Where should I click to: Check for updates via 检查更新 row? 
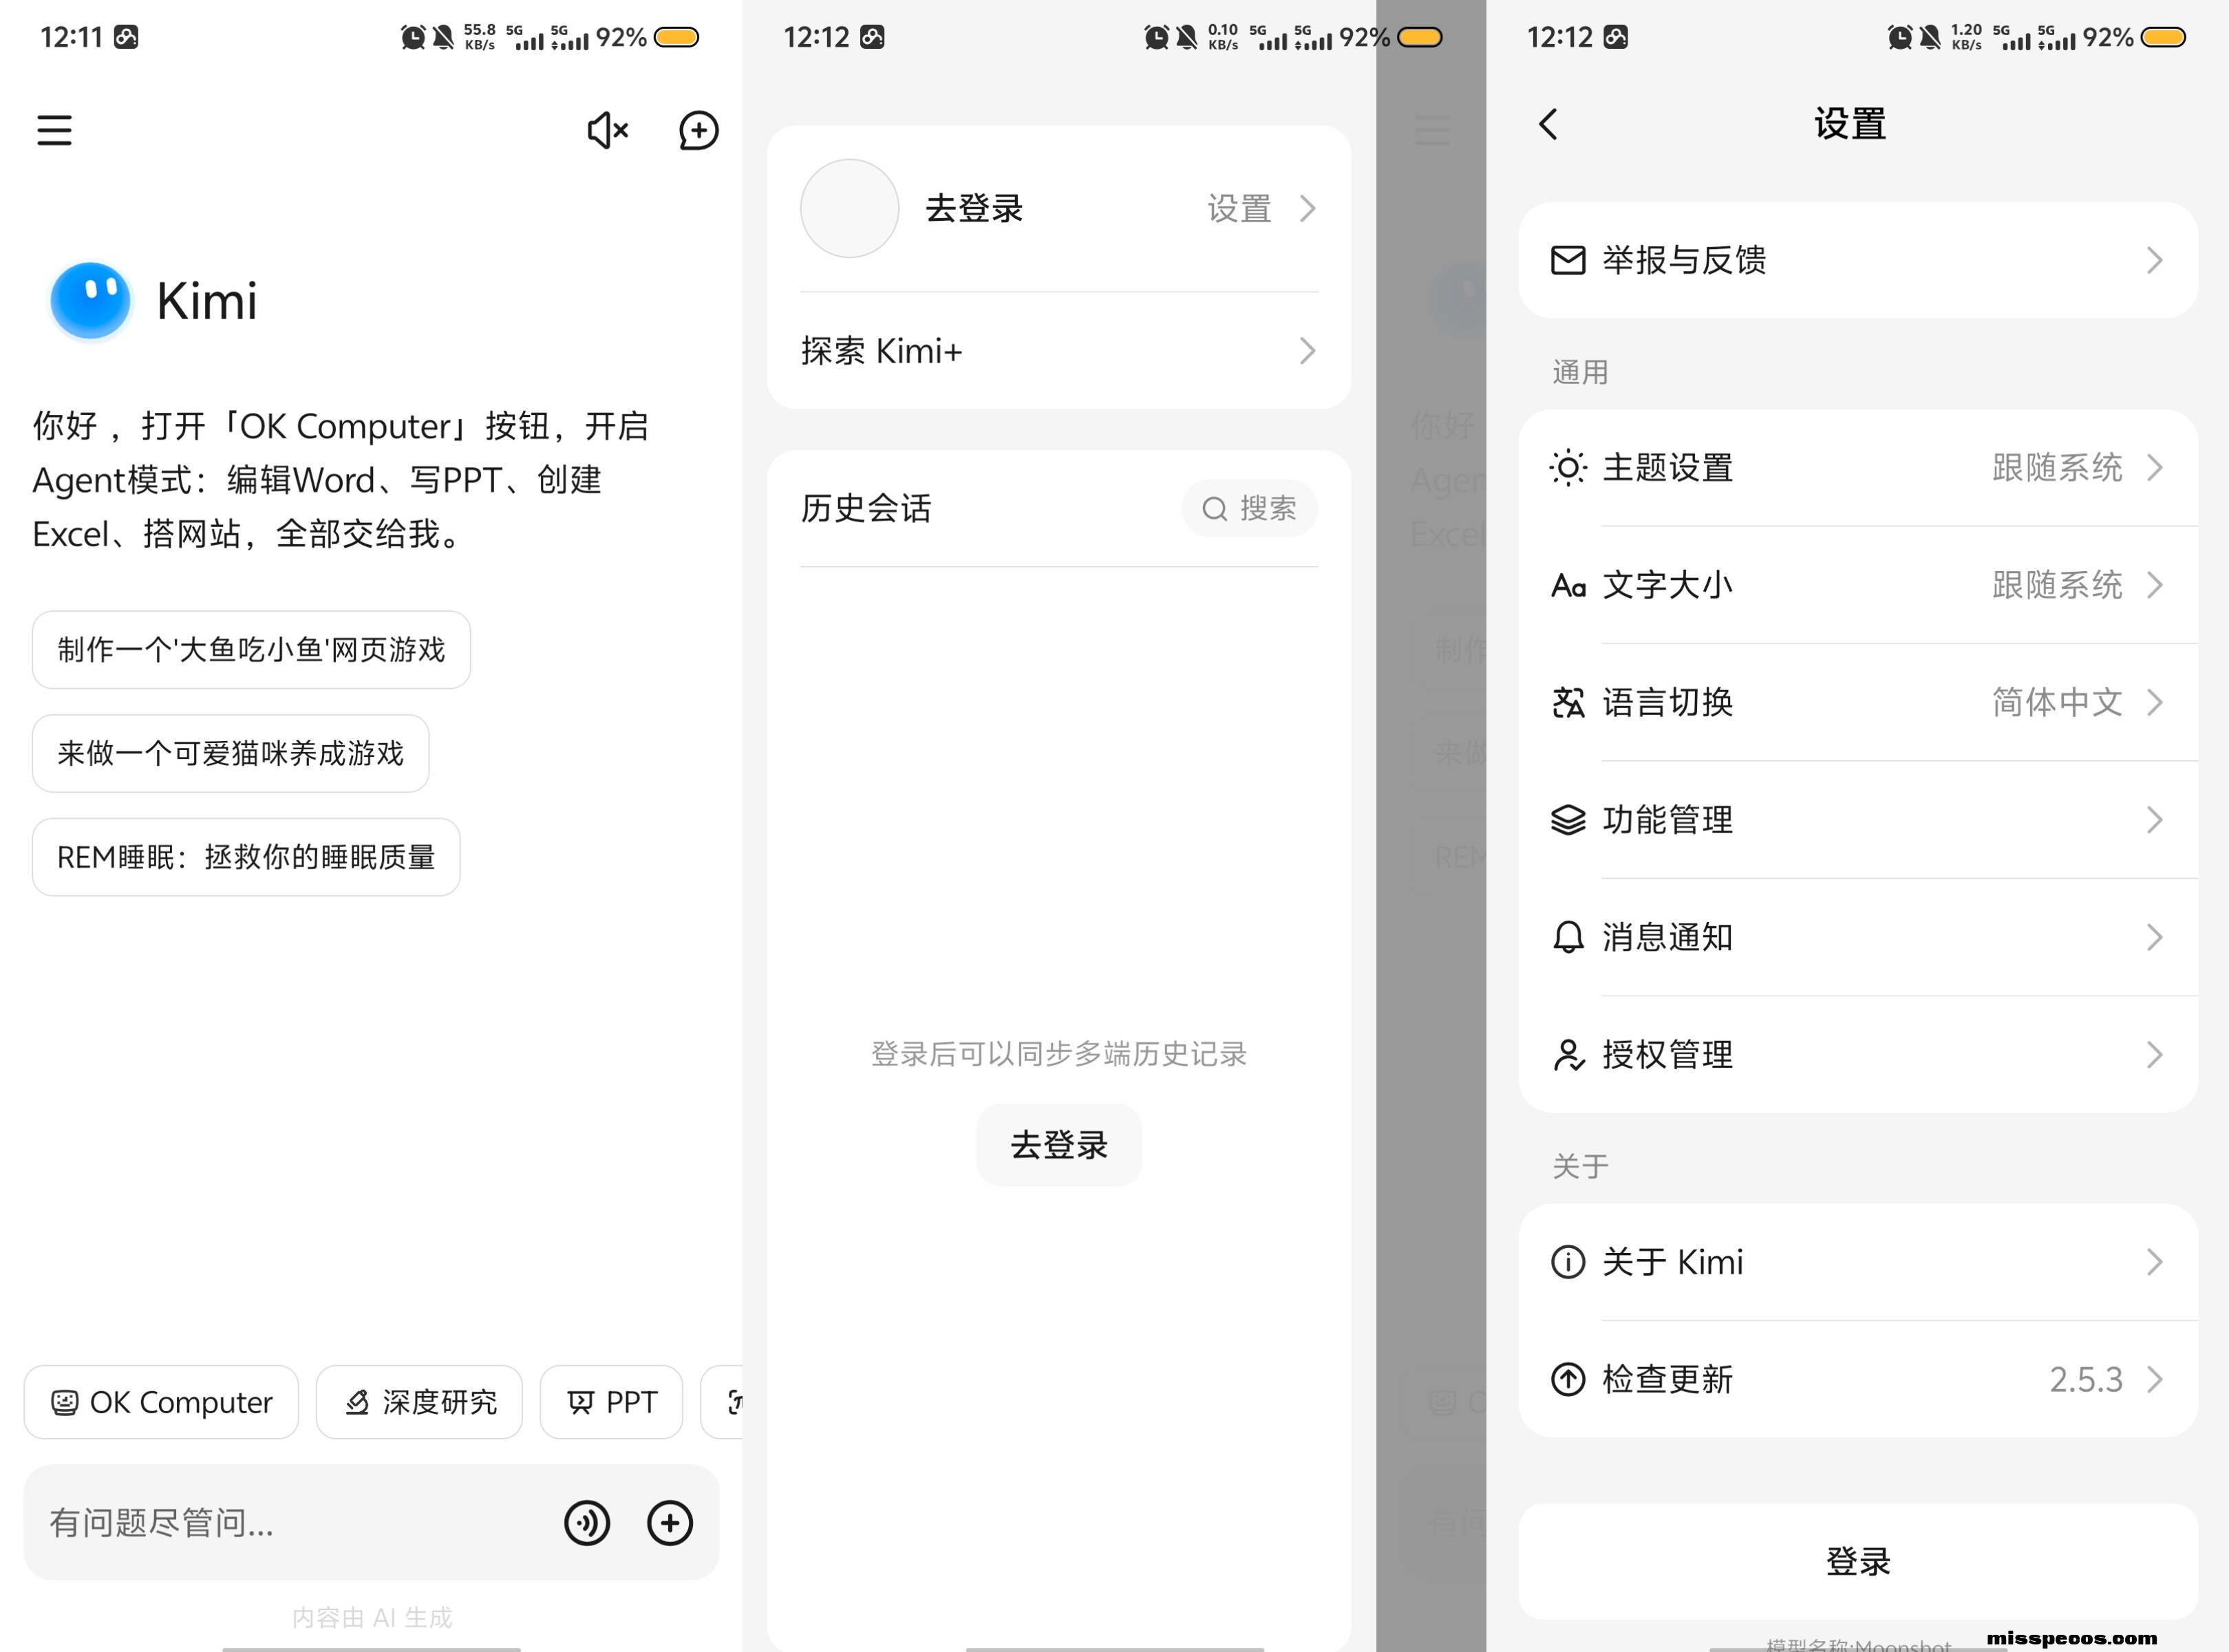(x=1857, y=1379)
